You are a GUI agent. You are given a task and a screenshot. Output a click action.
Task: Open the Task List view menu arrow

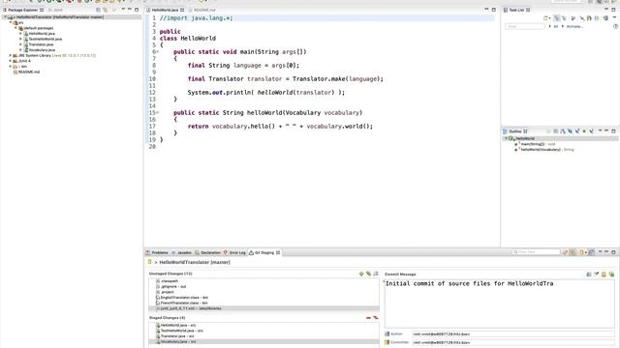(x=614, y=18)
